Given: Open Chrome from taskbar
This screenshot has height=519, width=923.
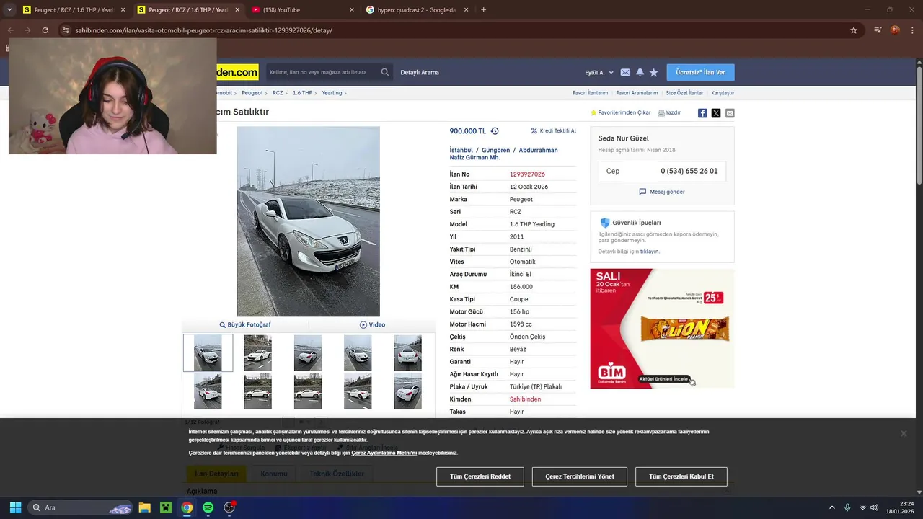Looking at the screenshot, I should pos(187,507).
